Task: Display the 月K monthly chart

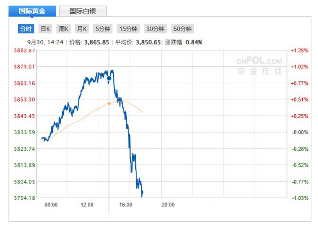Action: 81,29
